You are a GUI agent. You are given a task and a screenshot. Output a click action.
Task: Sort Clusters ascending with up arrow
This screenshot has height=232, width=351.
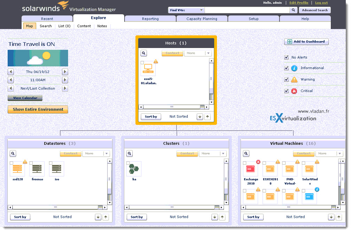click(222, 217)
